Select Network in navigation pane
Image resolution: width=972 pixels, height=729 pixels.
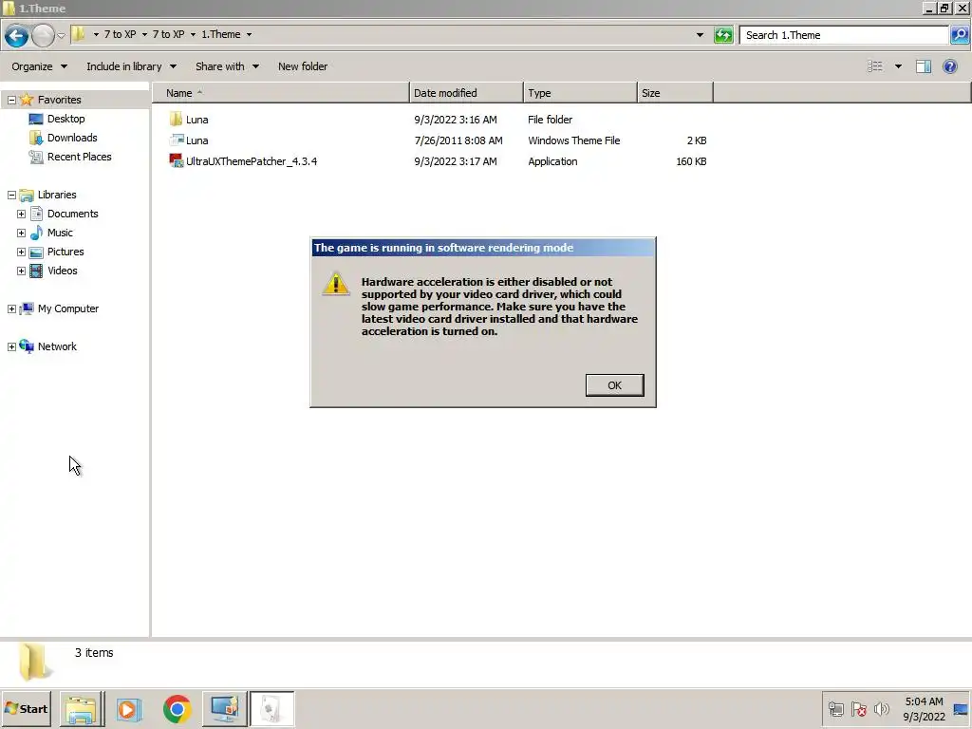pyautogui.click(x=48, y=346)
